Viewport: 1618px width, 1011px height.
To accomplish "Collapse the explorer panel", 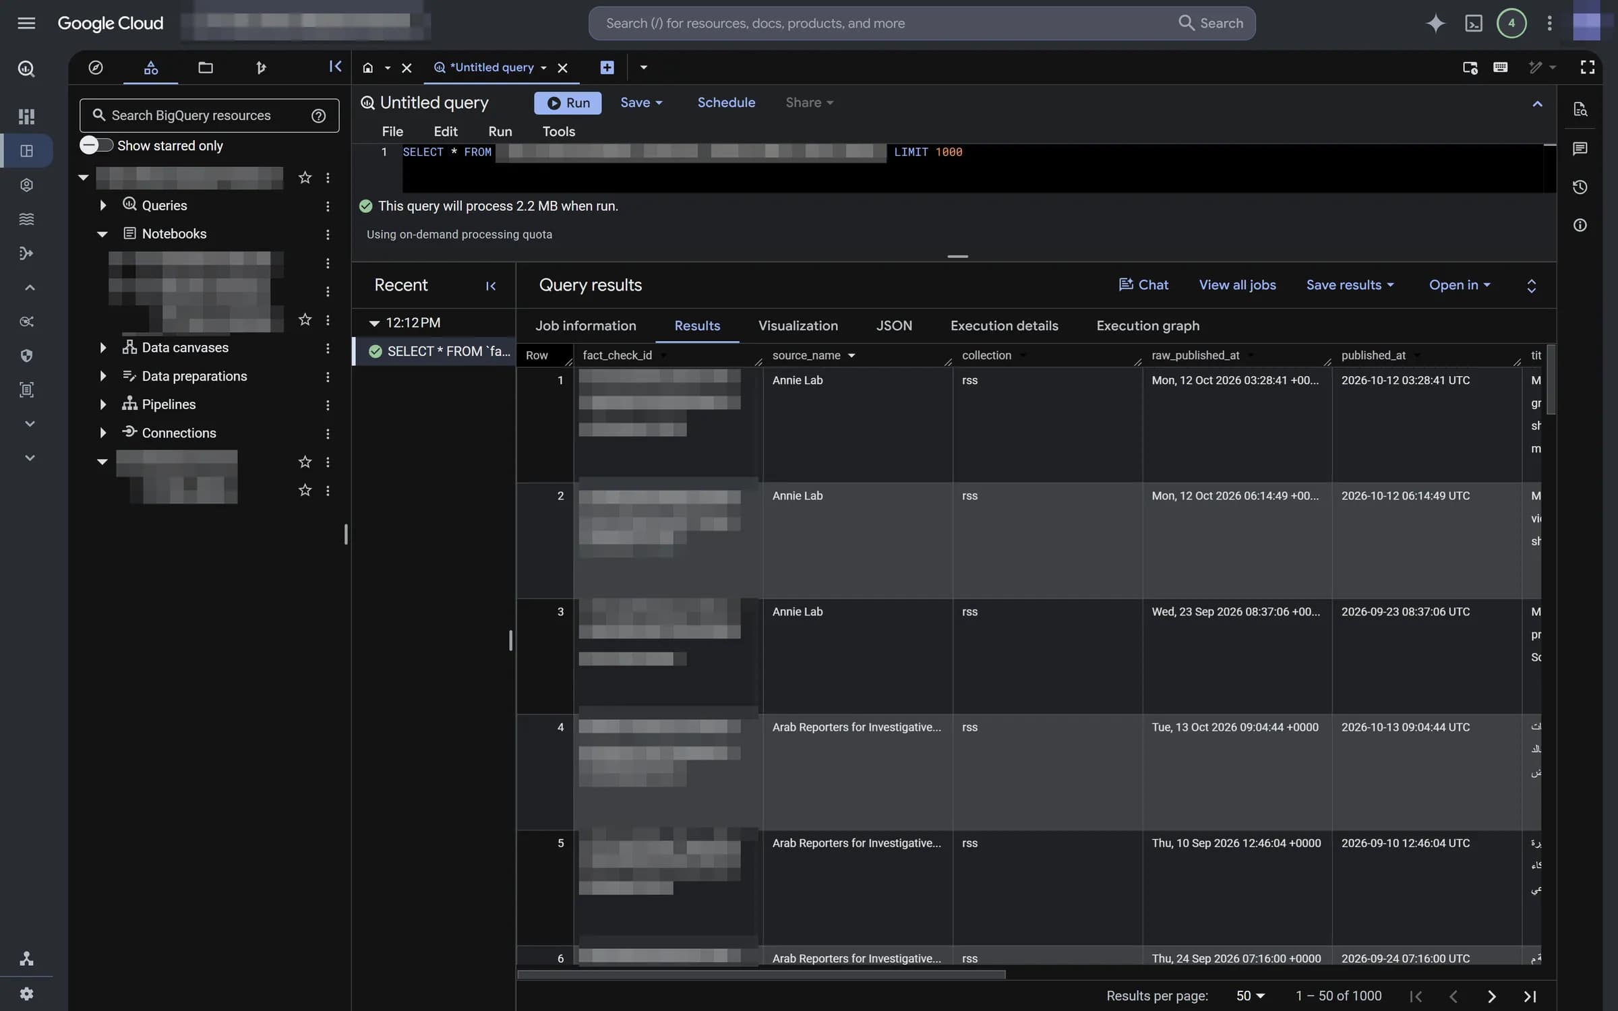I will coord(335,67).
